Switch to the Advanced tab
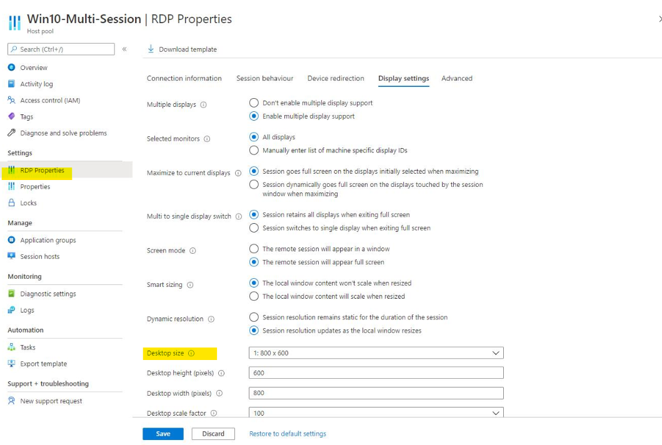The image size is (662, 445). point(457,78)
